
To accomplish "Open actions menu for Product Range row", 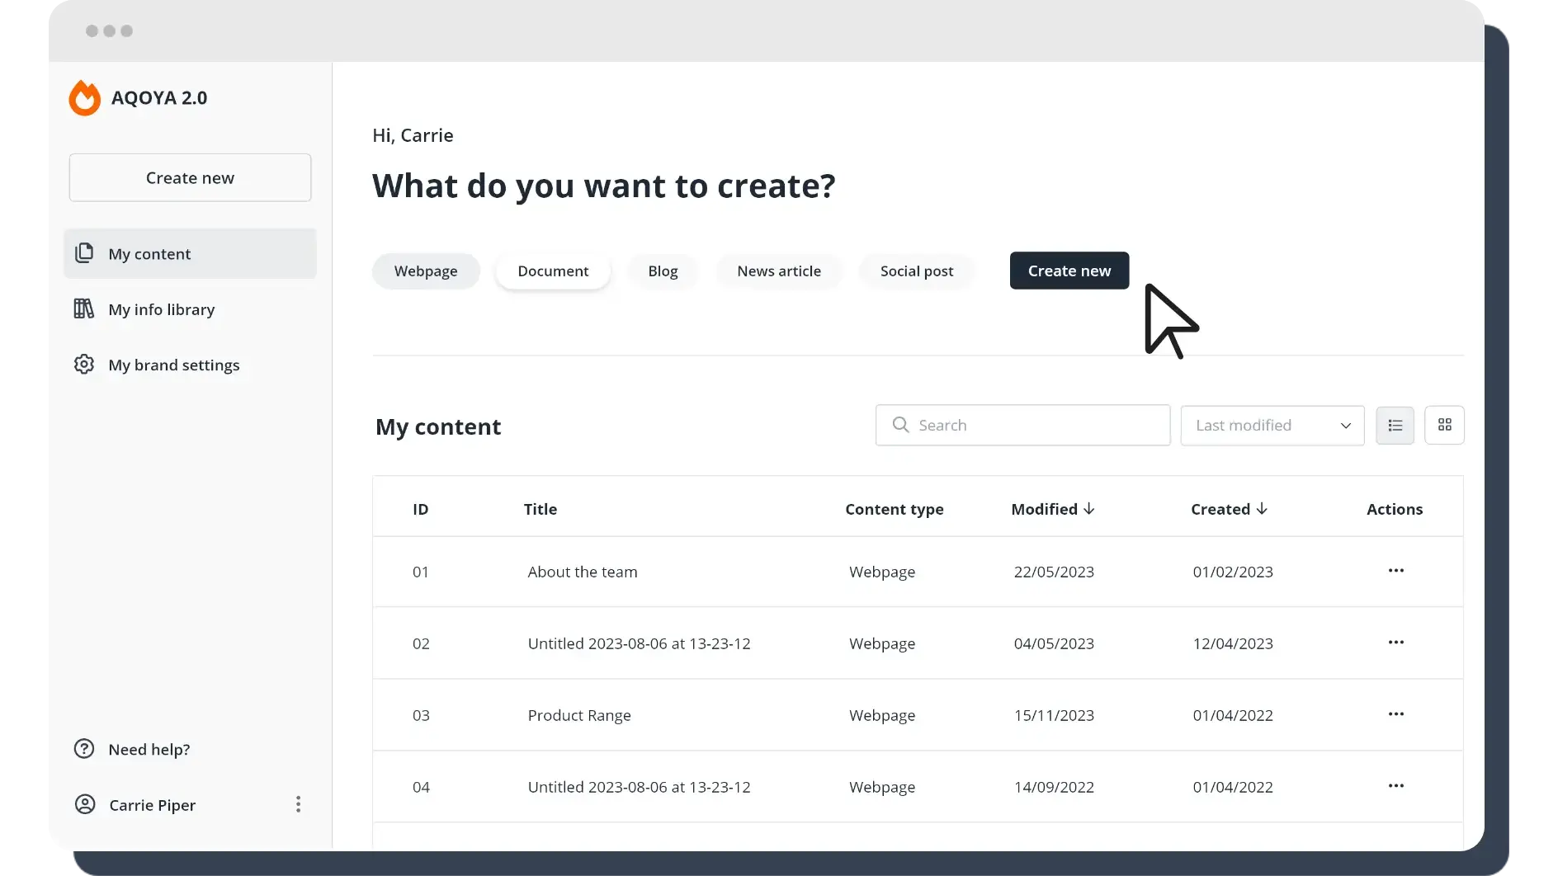I will pyautogui.click(x=1395, y=714).
